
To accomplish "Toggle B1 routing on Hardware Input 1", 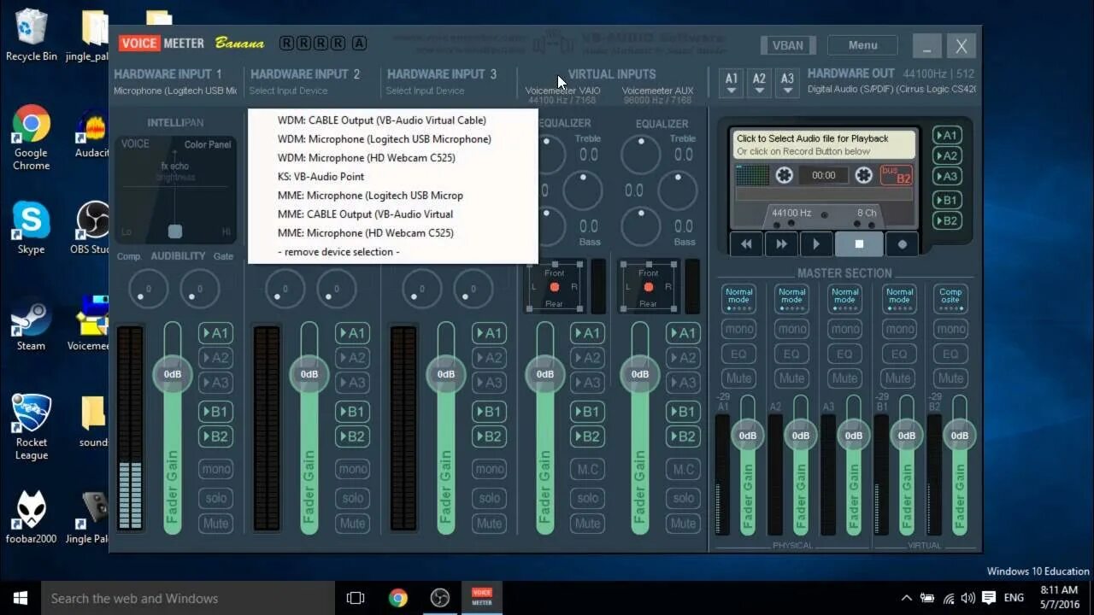I will point(215,412).
